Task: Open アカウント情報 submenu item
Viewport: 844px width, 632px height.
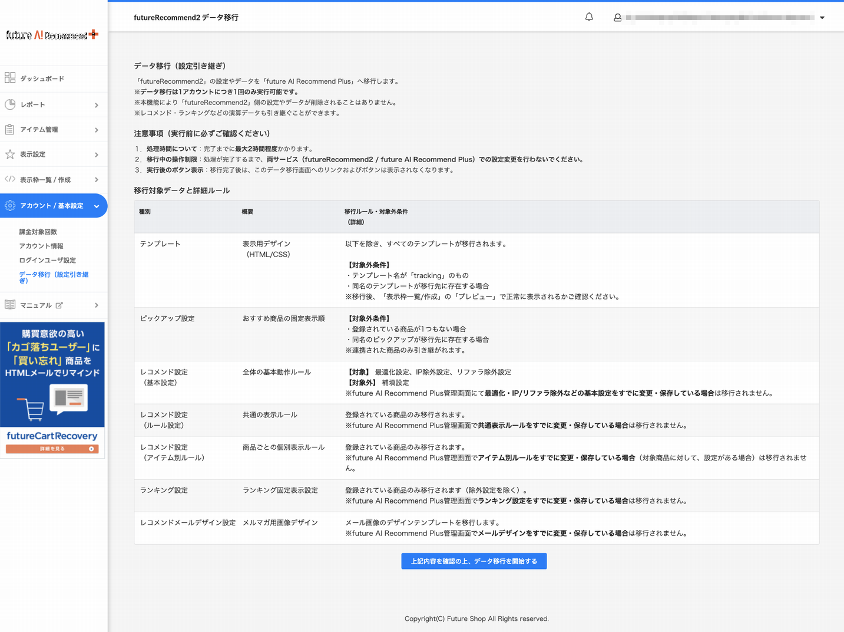Action: pos(41,246)
